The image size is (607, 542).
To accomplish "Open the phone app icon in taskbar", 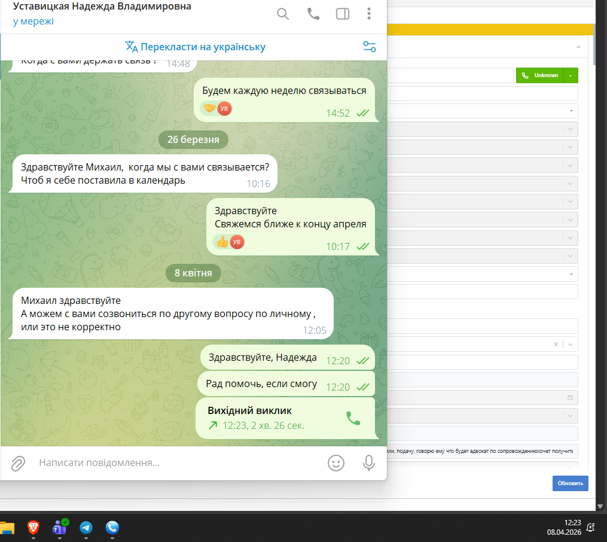I will point(112,527).
